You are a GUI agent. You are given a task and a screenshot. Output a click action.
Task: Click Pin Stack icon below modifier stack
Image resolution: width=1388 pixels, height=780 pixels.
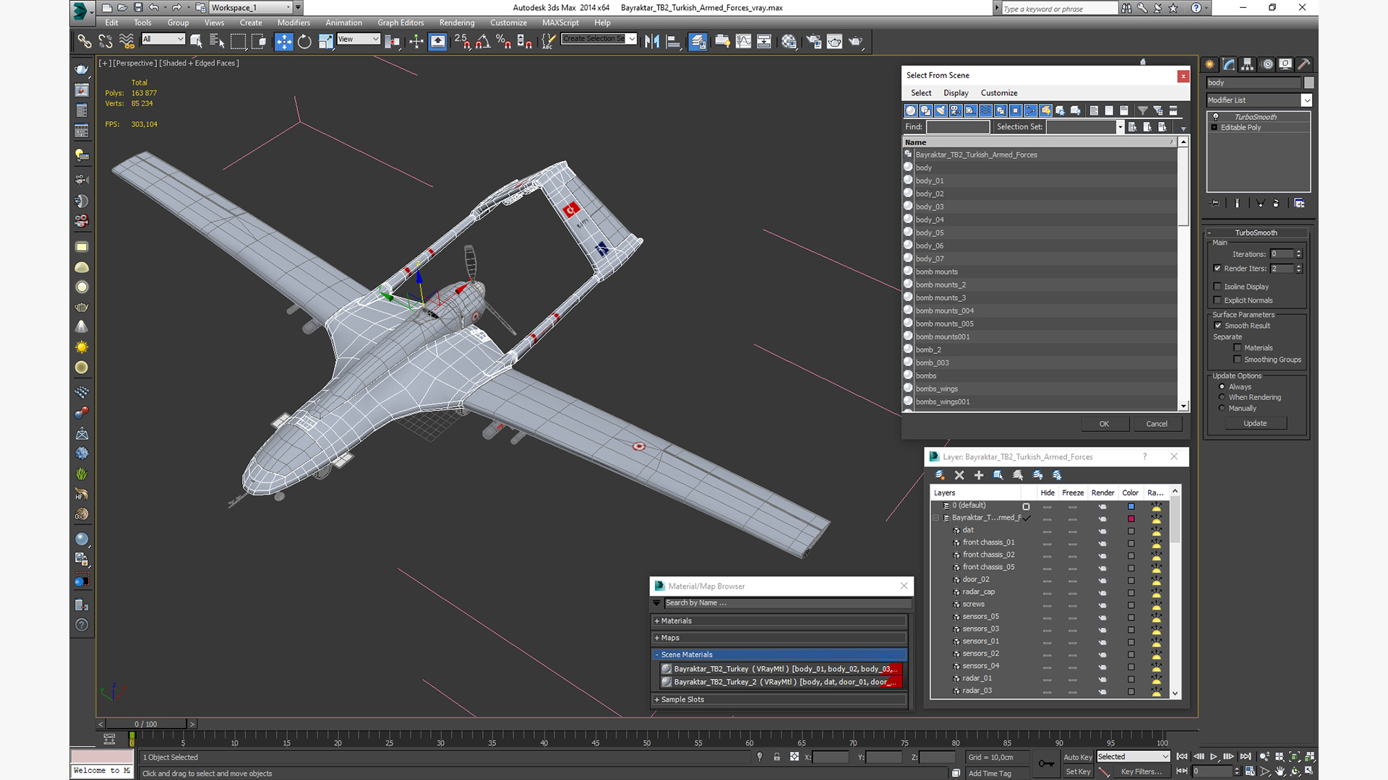pyautogui.click(x=1214, y=204)
